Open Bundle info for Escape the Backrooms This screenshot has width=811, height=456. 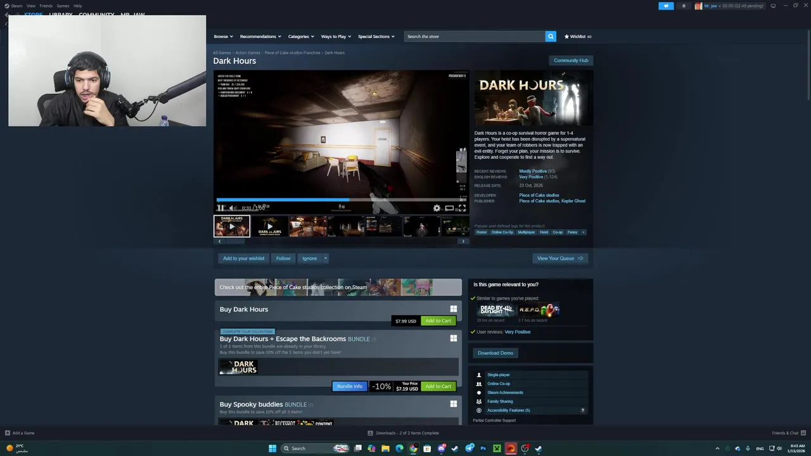click(x=350, y=386)
